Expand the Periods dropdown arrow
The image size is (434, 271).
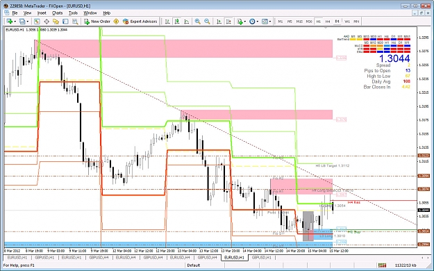258,22
